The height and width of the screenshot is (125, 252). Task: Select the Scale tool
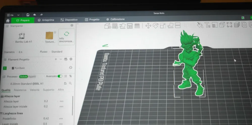[163, 25]
